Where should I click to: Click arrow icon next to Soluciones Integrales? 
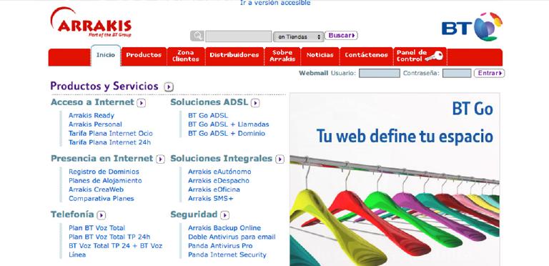click(x=280, y=159)
